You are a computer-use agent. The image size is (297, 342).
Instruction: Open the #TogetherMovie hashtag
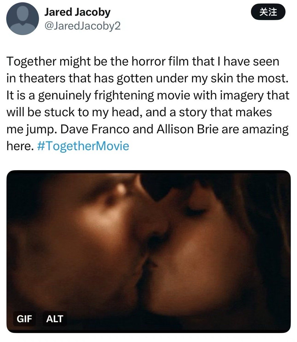[82, 146]
